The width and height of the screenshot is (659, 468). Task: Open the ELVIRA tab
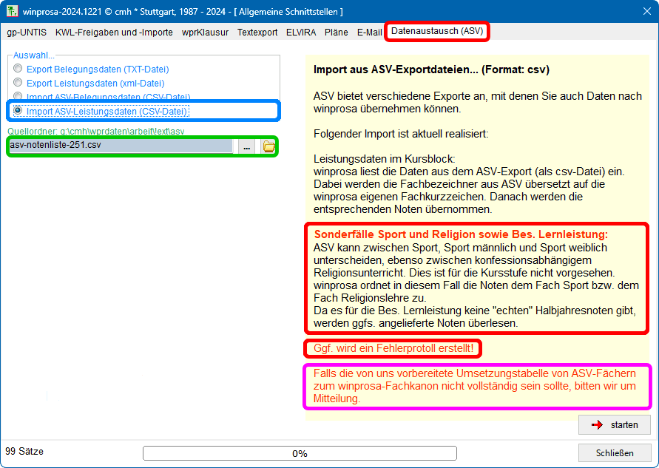click(x=301, y=33)
